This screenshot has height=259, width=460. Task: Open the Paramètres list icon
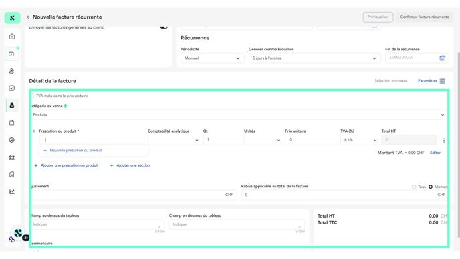[x=442, y=81]
